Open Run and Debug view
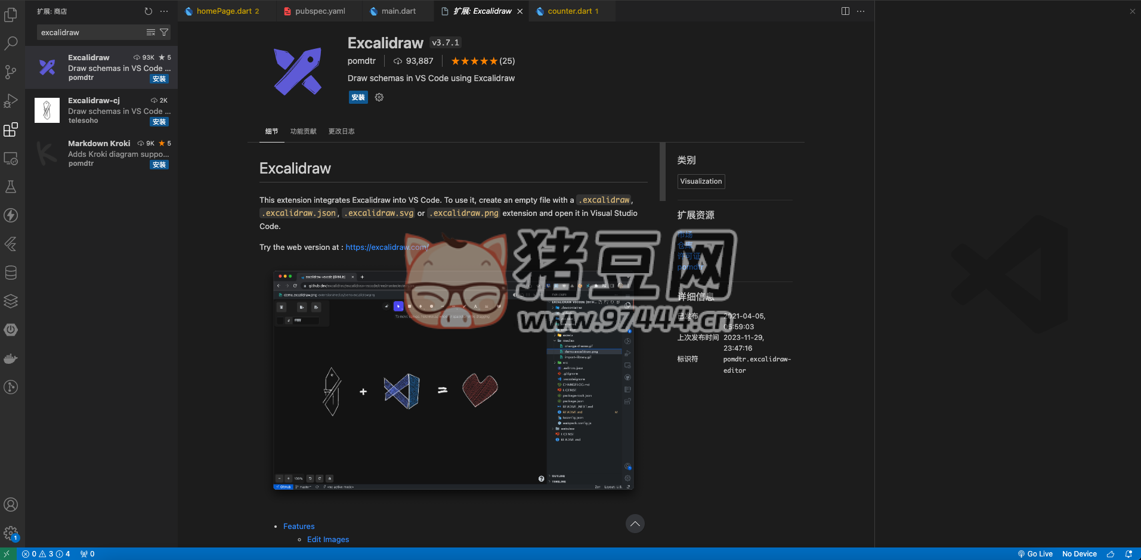The width and height of the screenshot is (1141, 560). pyautogui.click(x=11, y=100)
